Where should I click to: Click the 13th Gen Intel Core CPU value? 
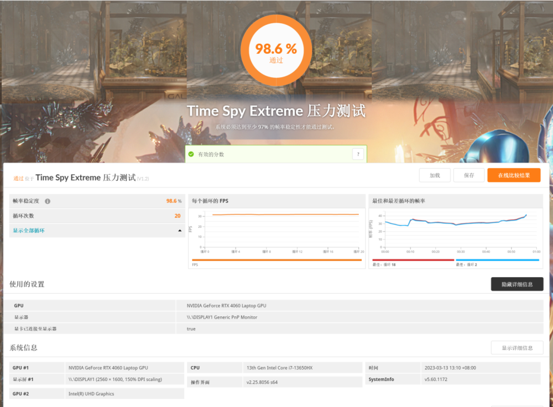click(273, 368)
